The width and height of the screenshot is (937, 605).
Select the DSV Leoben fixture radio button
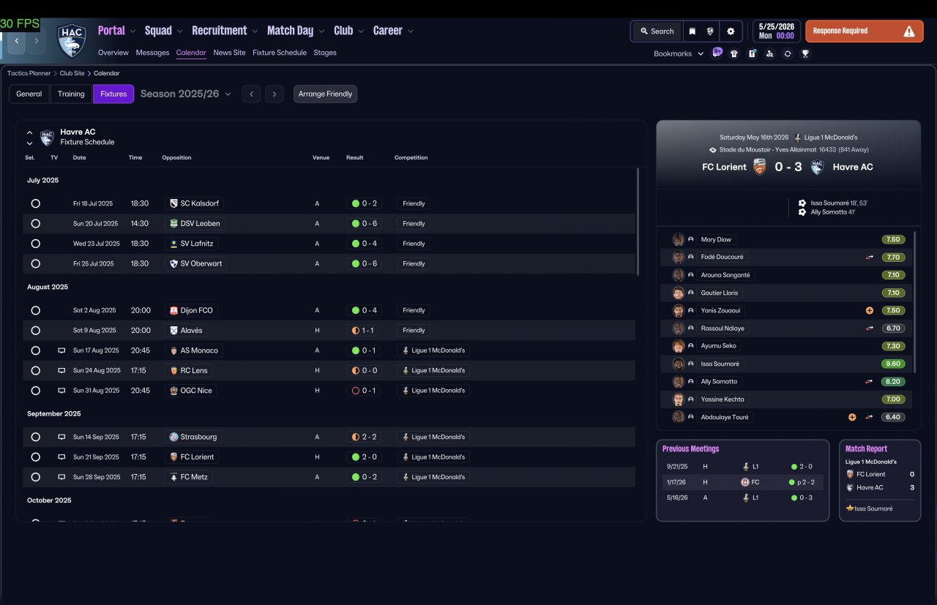tap(35, 223)
